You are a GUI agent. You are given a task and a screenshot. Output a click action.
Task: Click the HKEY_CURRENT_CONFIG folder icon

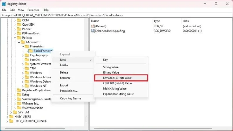click(x=11, y=121)
